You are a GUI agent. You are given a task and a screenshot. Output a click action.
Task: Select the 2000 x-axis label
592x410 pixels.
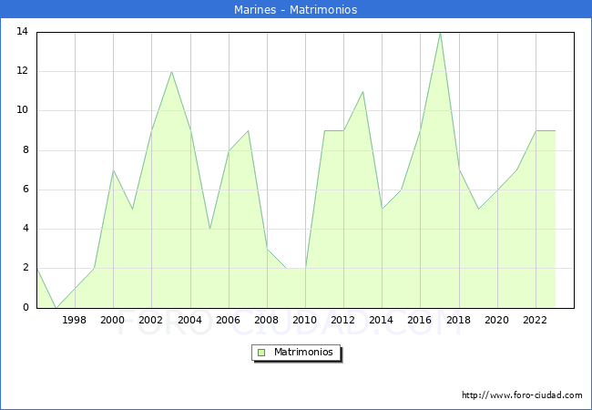(113, 320)
